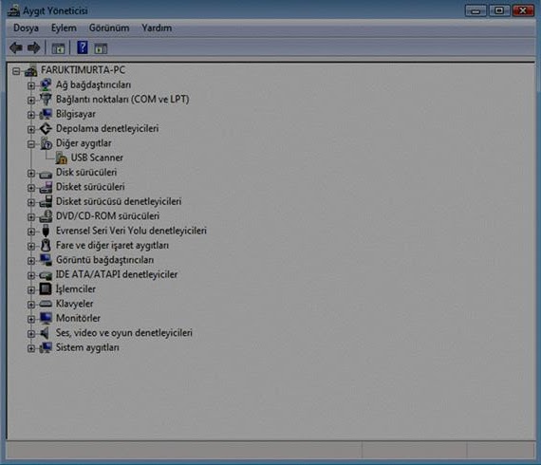Click the Görüntü bağdaştırıcıları display icon
This screenshot has width=541, height=465.
coord(46,260)
